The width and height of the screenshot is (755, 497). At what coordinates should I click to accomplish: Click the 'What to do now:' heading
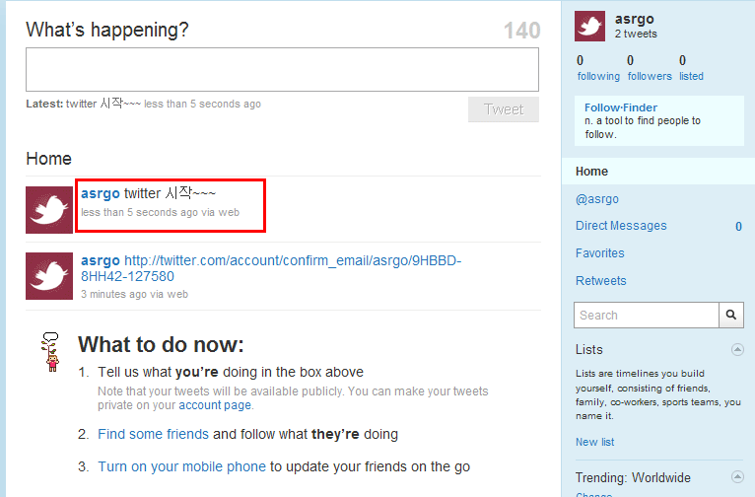(x=161, y=345)
